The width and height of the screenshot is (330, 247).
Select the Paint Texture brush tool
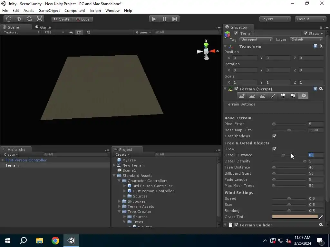click(273, 96)
